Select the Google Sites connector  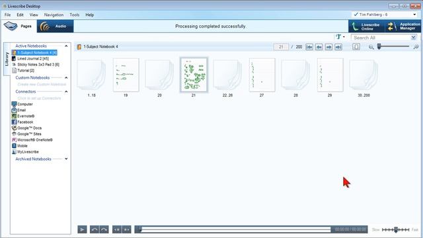(26, 134)
